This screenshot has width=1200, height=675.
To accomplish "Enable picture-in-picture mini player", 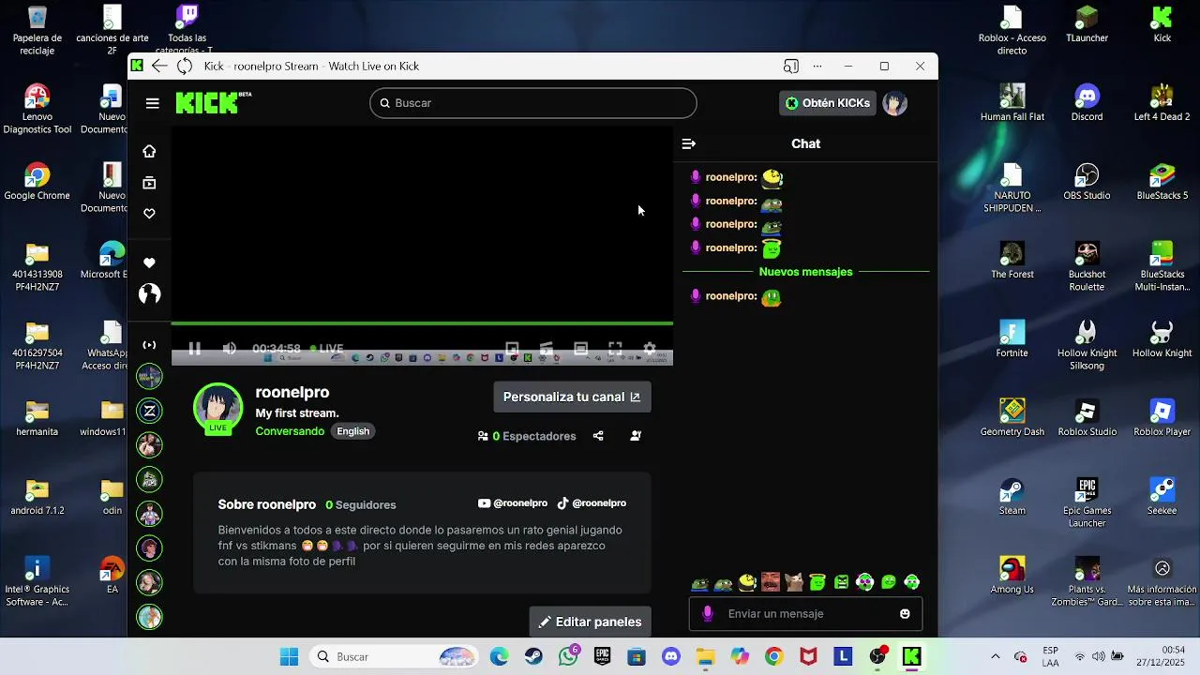I will coord(512,348).
